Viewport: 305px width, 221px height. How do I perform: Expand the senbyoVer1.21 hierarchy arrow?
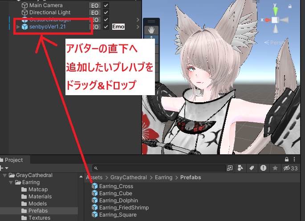(x=18, y=27)
